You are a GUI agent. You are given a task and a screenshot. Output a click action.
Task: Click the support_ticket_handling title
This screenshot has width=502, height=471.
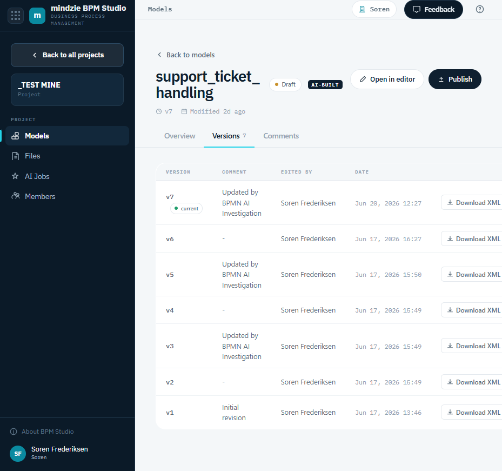[208, 84]
